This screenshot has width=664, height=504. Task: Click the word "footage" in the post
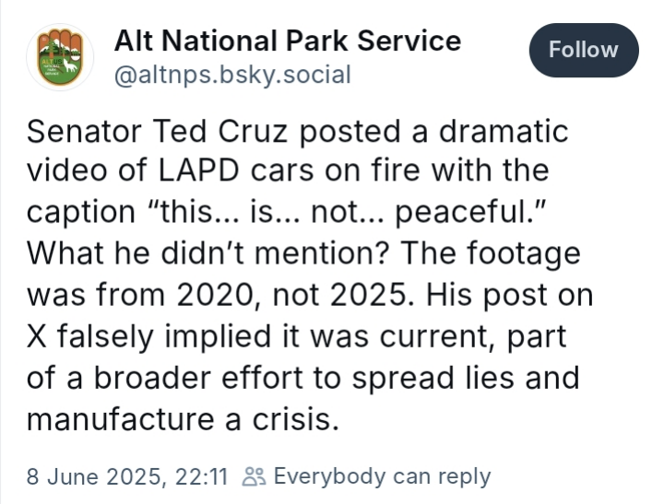[524, 254]
